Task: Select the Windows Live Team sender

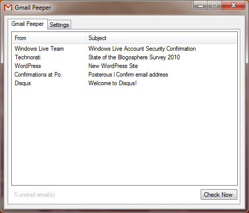Action: pyautogui.click(x=39, y=49)
